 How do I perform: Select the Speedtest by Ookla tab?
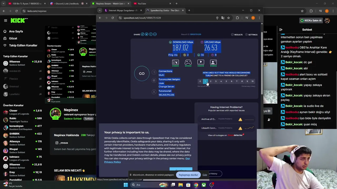click(165, 10)
